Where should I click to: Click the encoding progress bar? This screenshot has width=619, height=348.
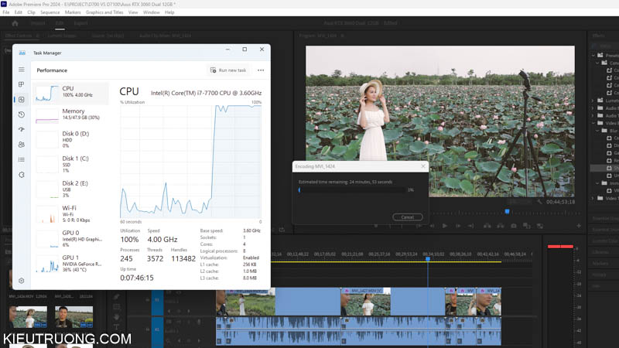pos(351,189)
